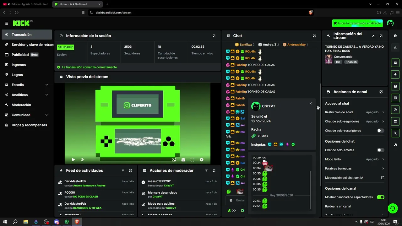Open Moderación del chat con IA link

pyautogui.click(x=355, y=178)
